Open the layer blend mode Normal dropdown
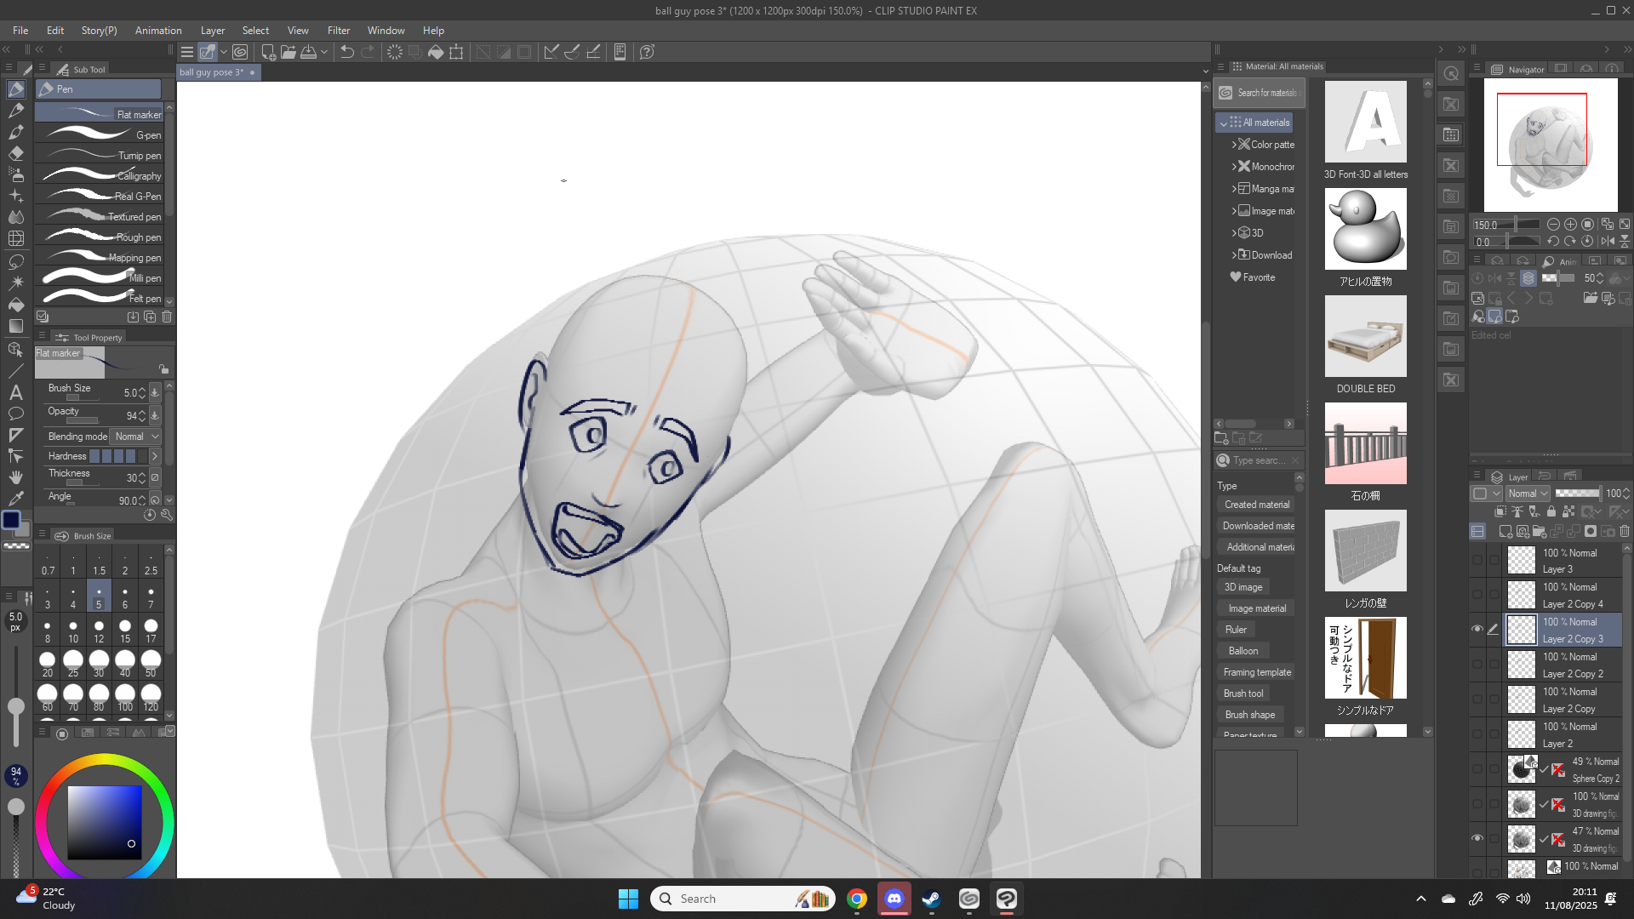This screenshot has height=919, width=1634. [x=1528, y=494]
